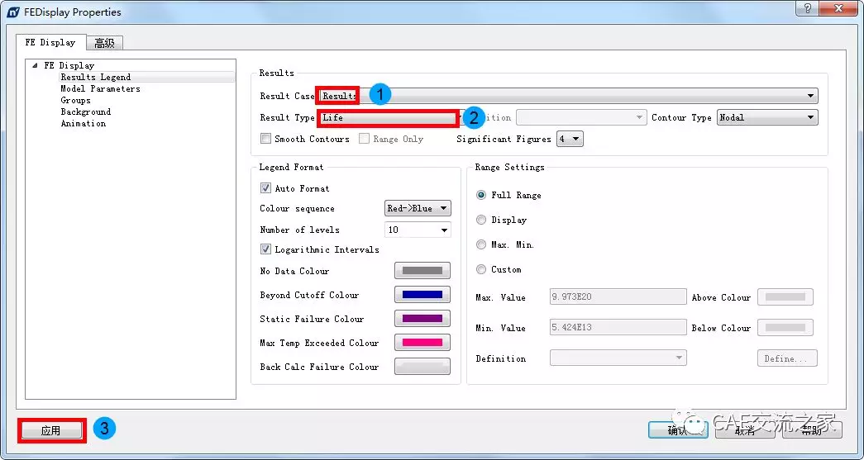Select Background in the tree

[x=85, y=111]
